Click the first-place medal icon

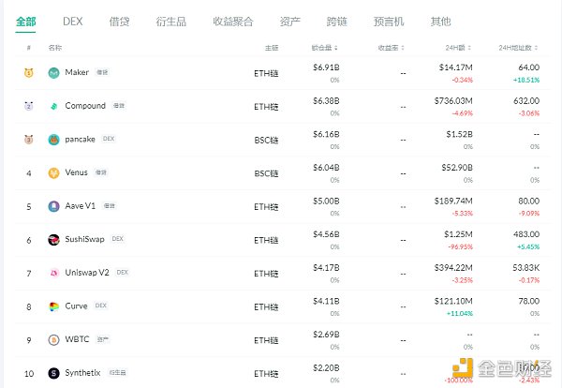pos(29,72)
